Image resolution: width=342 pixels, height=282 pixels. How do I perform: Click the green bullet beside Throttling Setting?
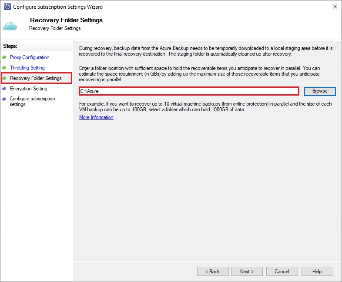4,68
